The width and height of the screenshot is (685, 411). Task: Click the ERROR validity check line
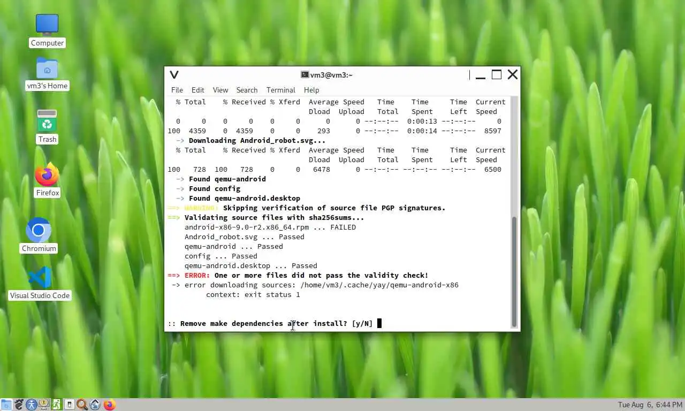298,276
